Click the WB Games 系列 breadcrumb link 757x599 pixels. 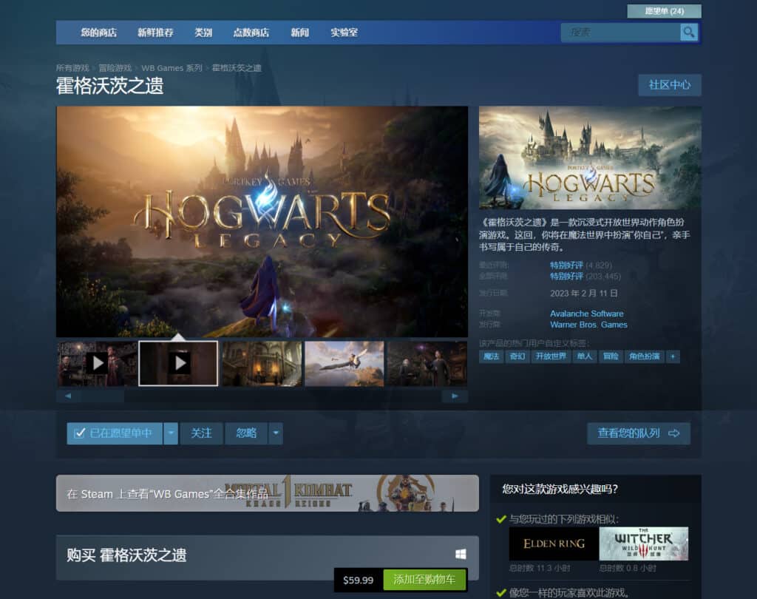(x=172, y=68)
